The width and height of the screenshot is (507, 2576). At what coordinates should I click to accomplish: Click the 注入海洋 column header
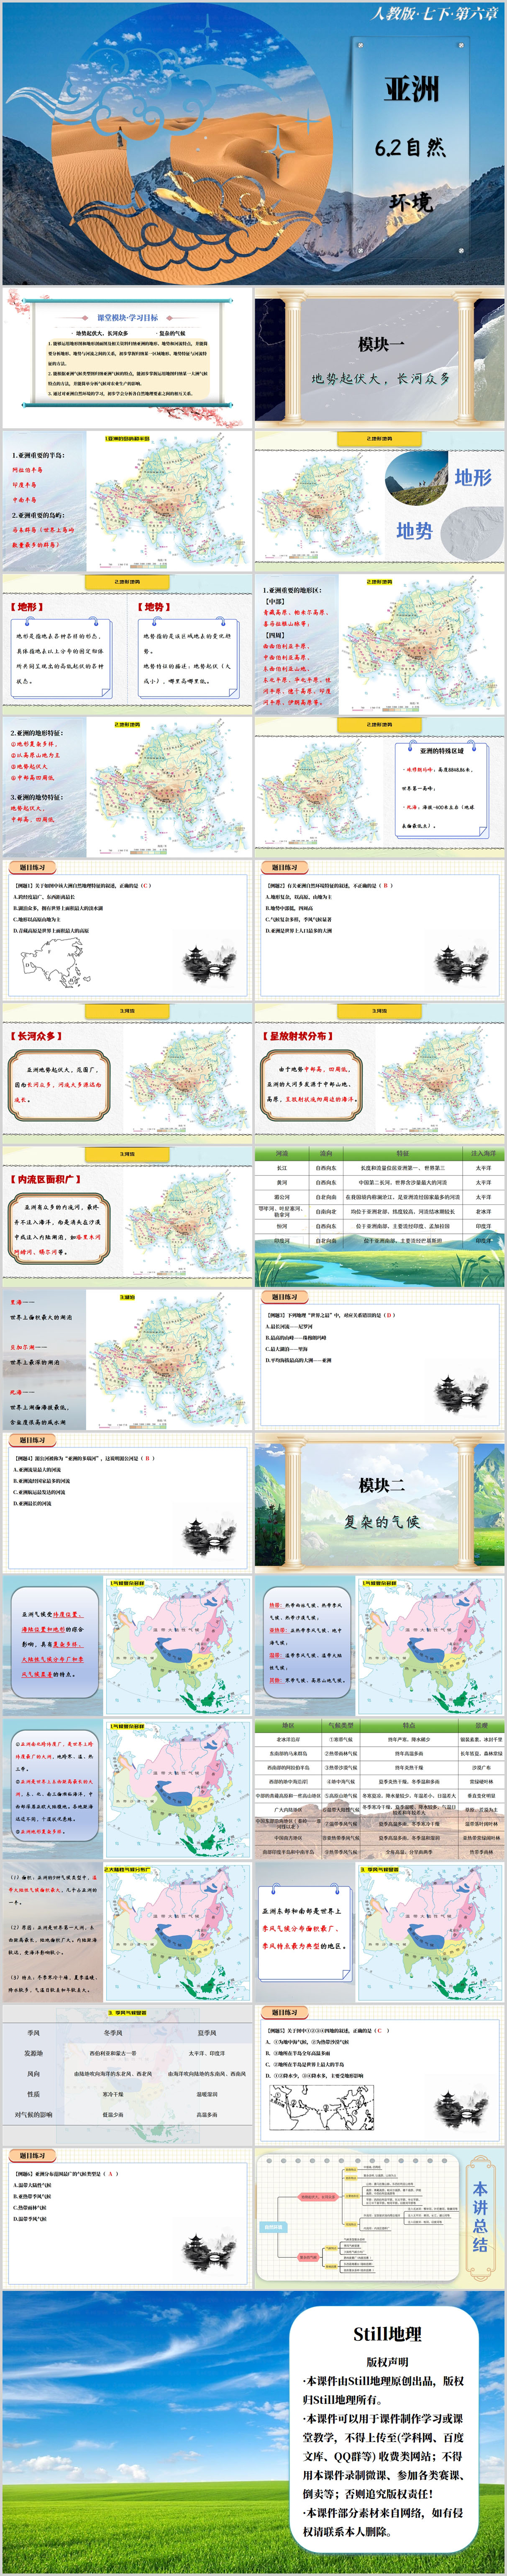pos(483,1153)
